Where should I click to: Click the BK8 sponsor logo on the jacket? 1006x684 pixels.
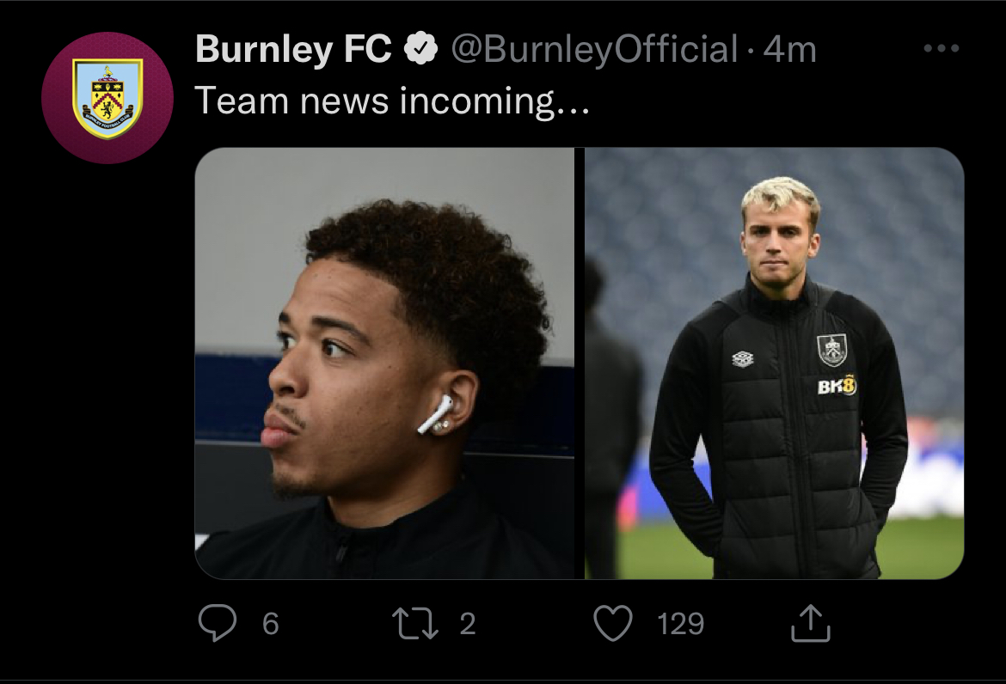tap(837, 386)
